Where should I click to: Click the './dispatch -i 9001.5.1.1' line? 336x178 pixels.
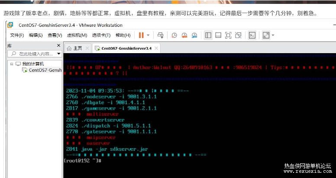tap(108, 126)
